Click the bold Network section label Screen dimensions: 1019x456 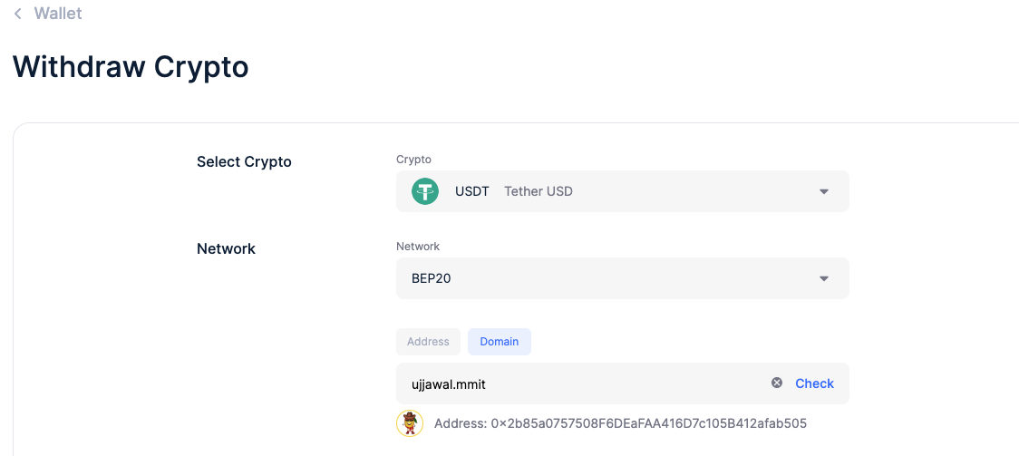[226, 248]
